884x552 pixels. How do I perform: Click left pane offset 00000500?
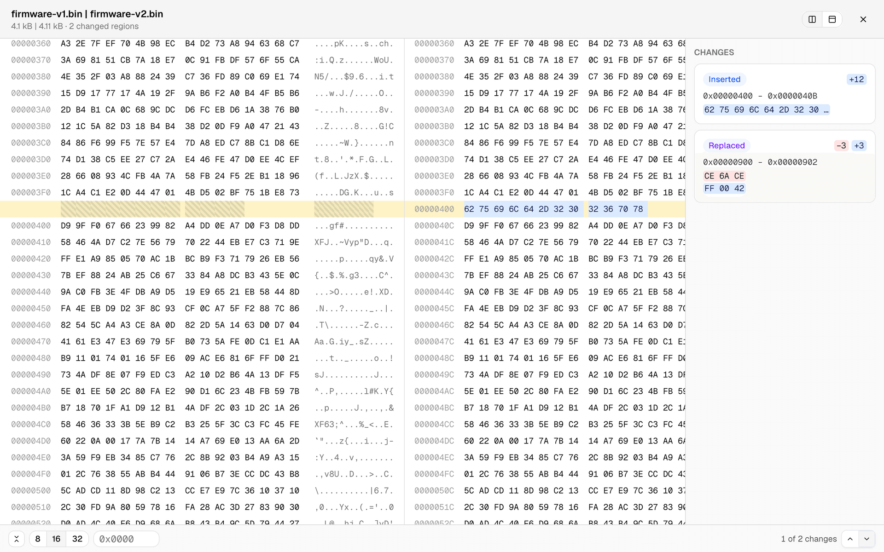(x=31, y=490)
